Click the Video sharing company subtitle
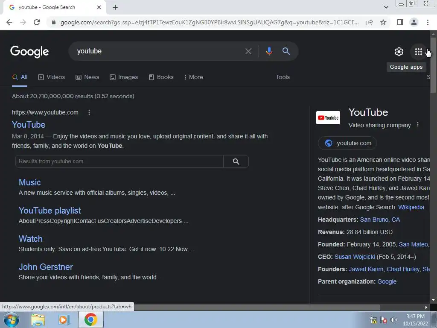 pos(379,125)
